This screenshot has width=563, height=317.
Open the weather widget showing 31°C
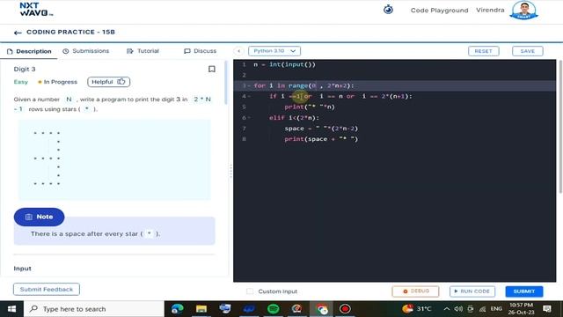(x=416, y=309)
